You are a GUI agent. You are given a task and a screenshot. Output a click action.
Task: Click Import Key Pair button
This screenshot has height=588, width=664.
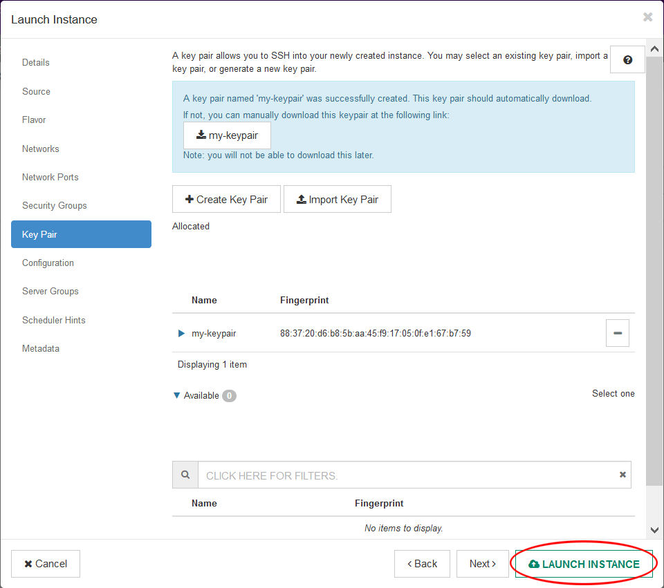coord(337,199)
